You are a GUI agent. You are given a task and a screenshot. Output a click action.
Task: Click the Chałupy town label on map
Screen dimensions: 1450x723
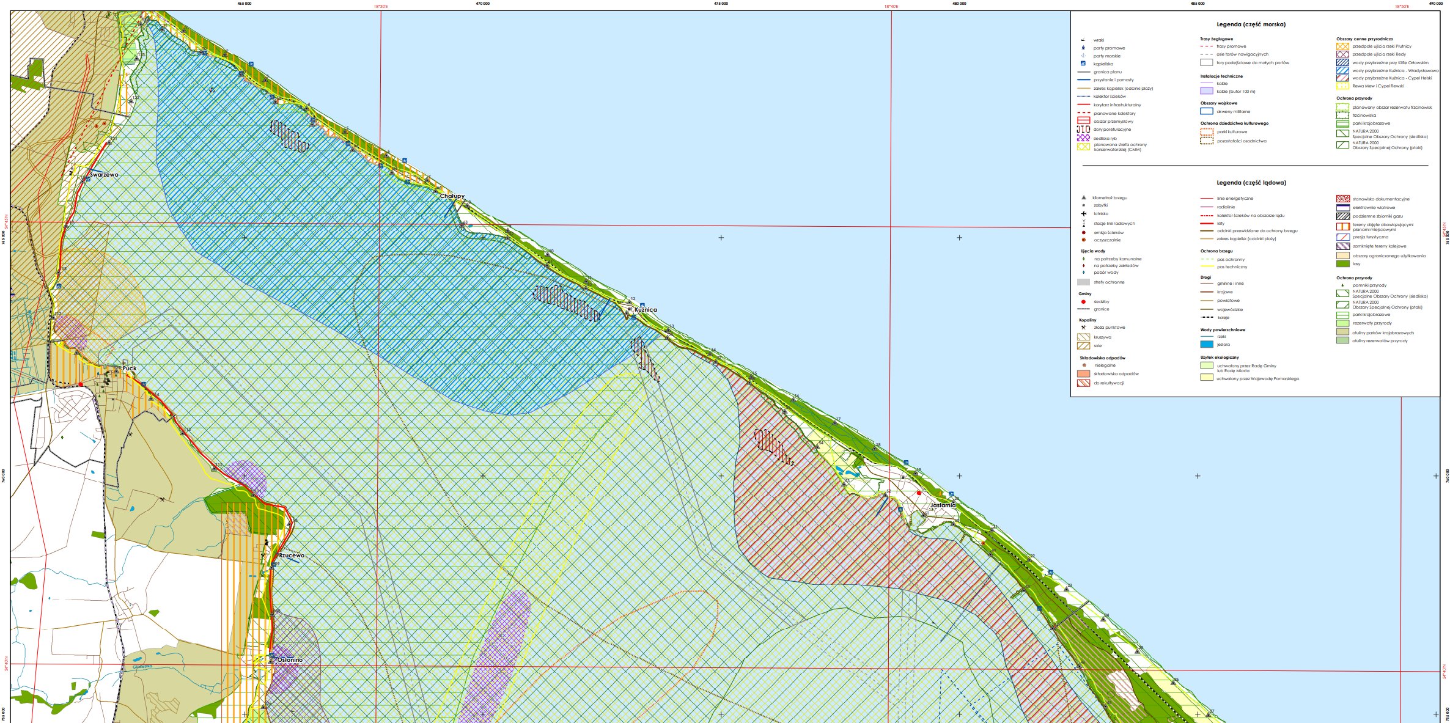click(x=452, y=196)
